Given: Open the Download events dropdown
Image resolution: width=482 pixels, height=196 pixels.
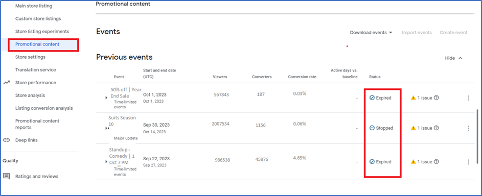Looking at the screenshot, I should pyautogui.click(x=371, y=33).
